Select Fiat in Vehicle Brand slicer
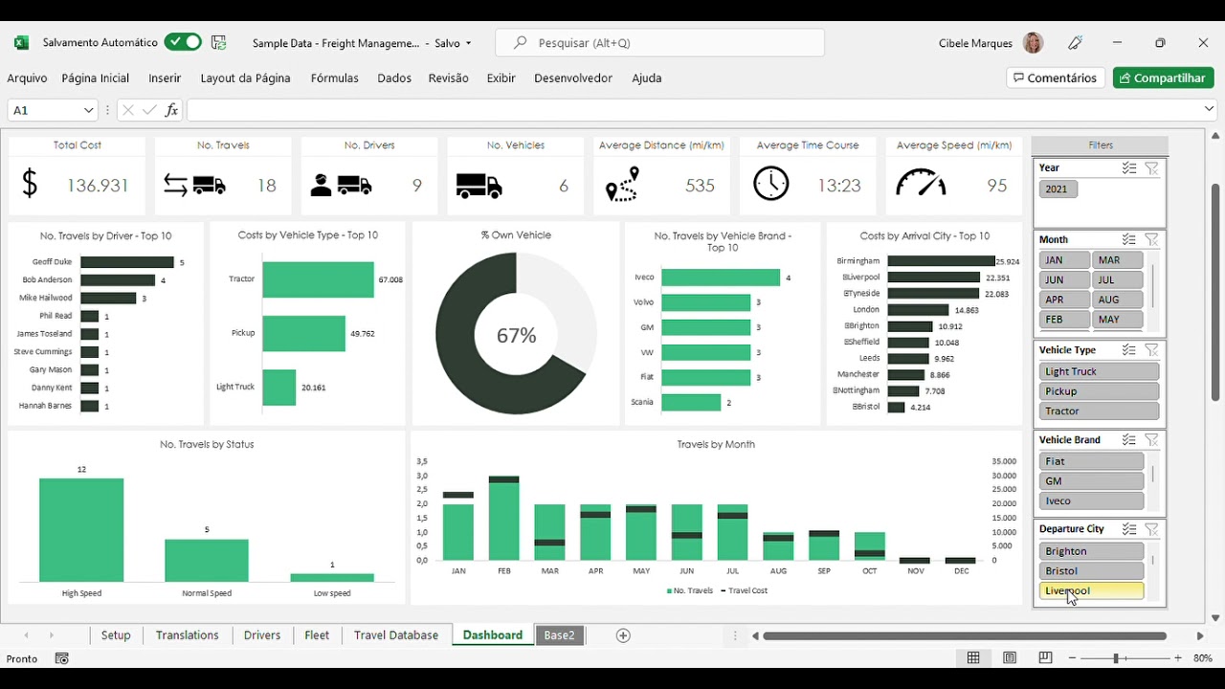This screenshot has width=1225, height=689. tap(1091, 461)
